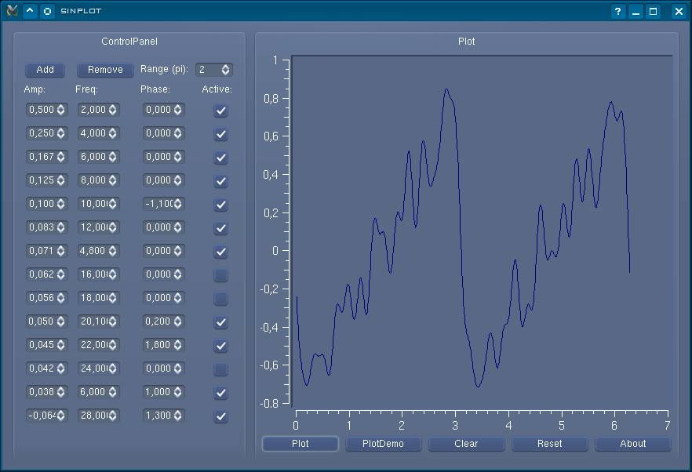
Task: Open the About dialog
Action: click(x=633, y=443)
